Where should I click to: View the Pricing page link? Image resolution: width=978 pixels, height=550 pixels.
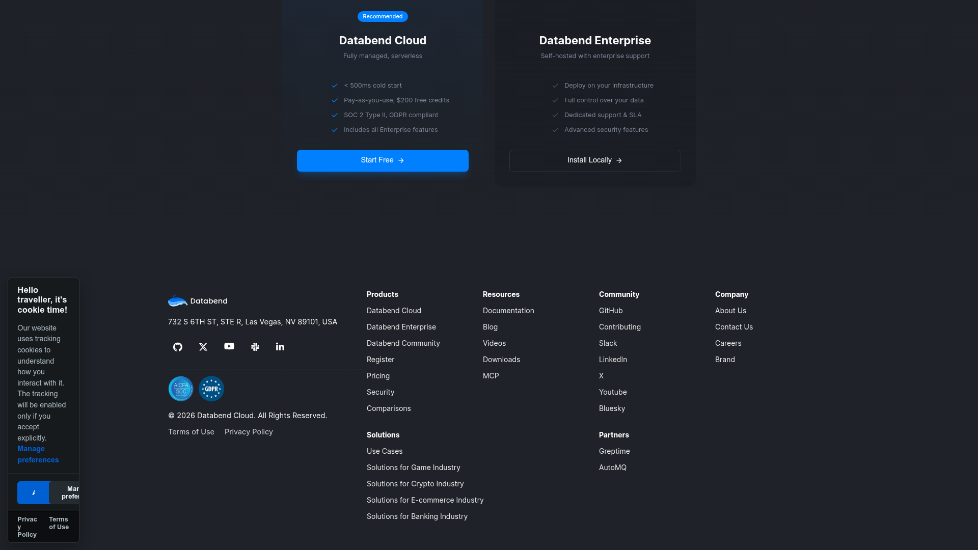[378, 376]
